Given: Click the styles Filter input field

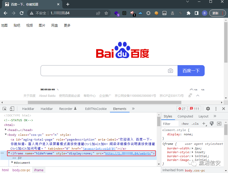Looking at the screenshot, I should pyautogui.click(x=170, y=124).
